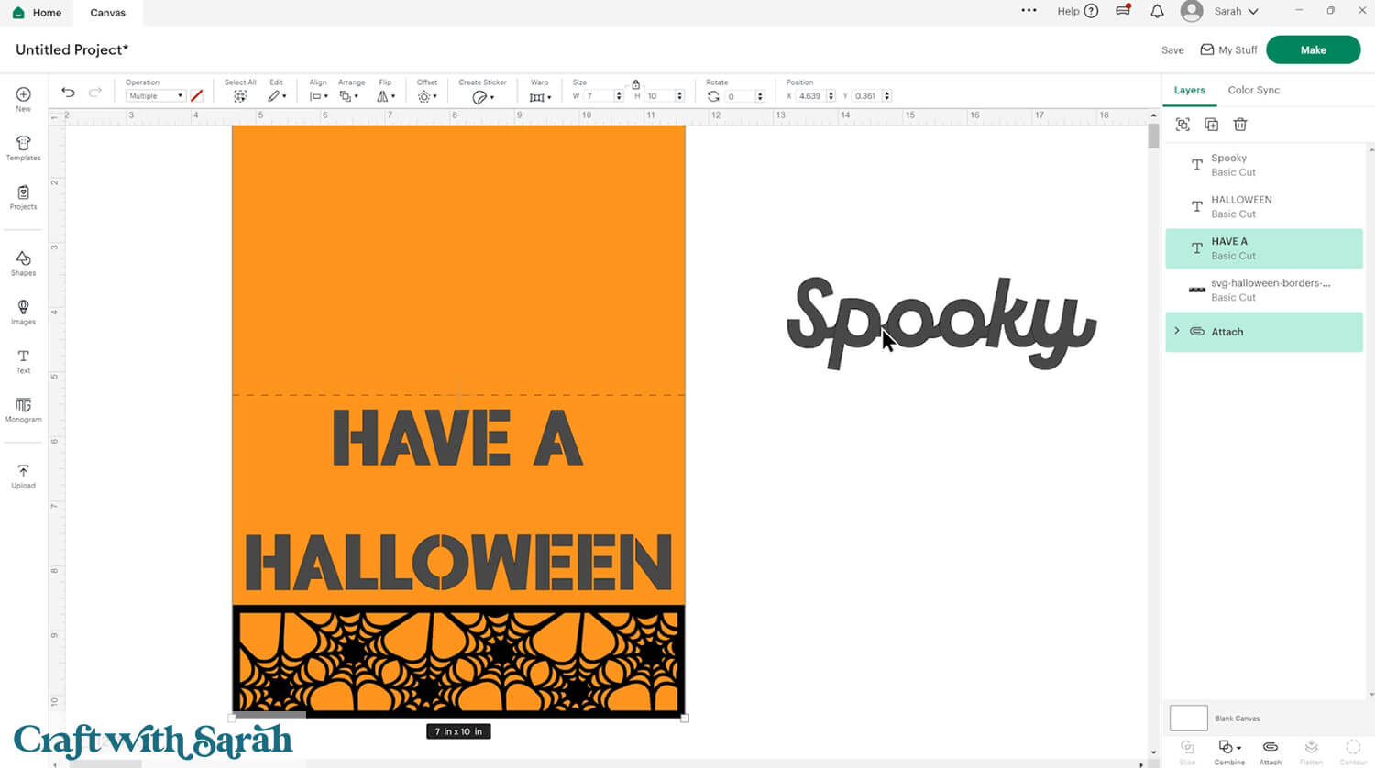Open the Combine dropdown

click(x=1229, y=748)
